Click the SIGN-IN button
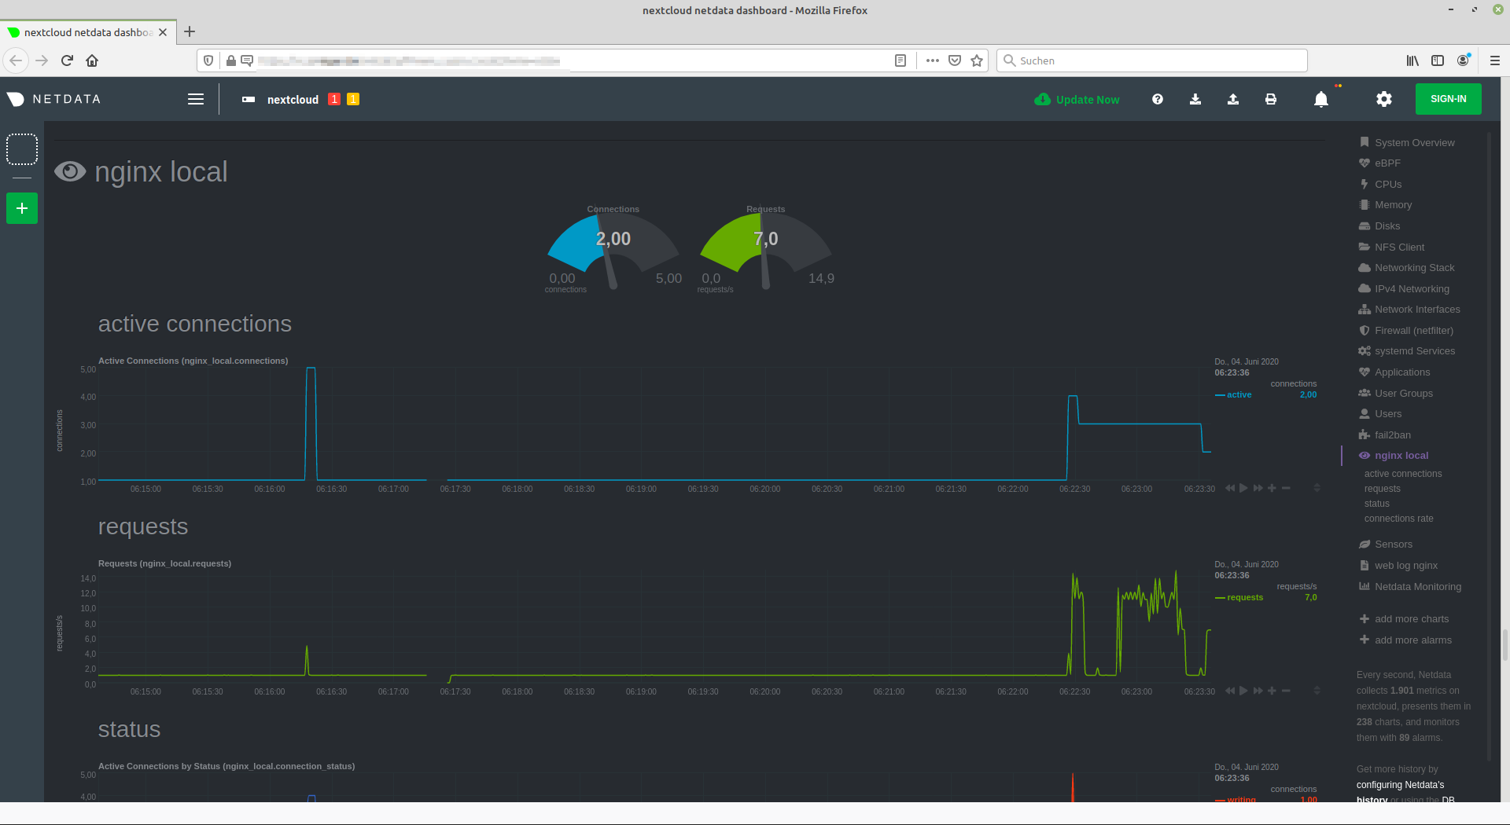 click(x=1448, y=99)
